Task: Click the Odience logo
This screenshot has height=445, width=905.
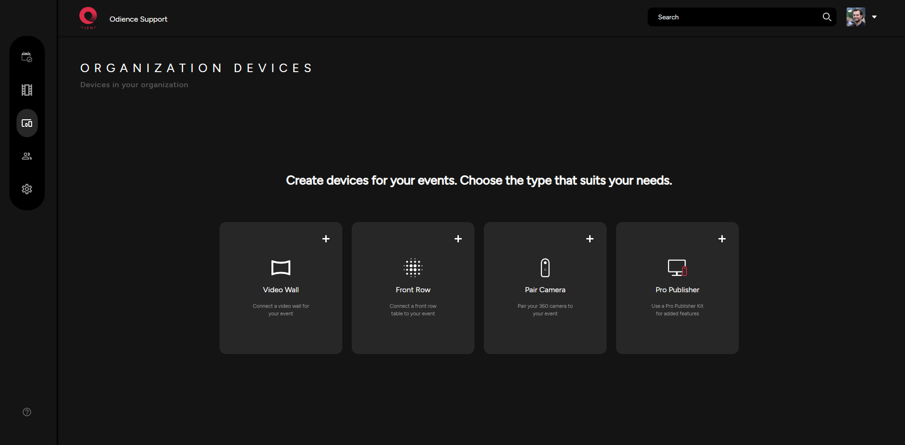Action: pos(88,18)
